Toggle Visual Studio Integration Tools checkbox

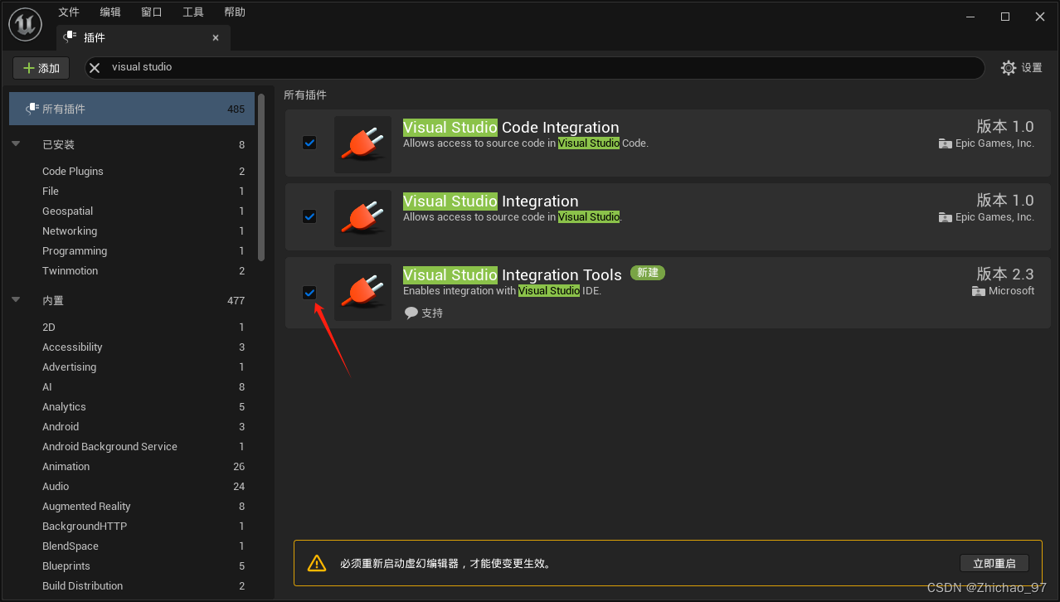click(x=309, y=292)
